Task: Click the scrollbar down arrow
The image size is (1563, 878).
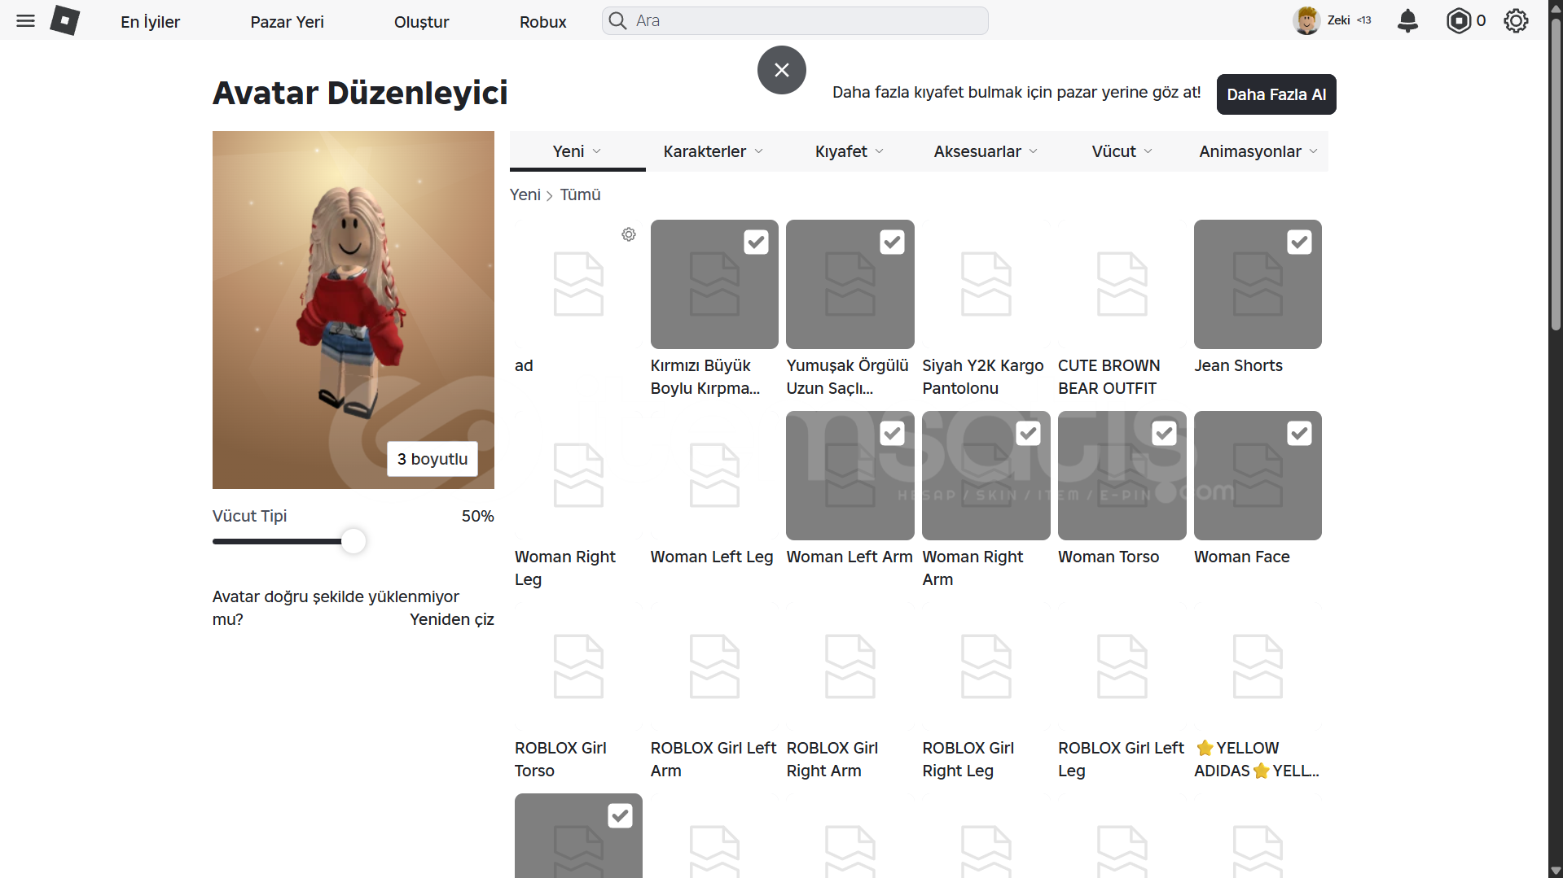Action: point(1556,871)
